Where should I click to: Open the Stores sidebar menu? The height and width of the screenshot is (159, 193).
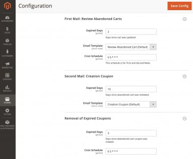8,100
